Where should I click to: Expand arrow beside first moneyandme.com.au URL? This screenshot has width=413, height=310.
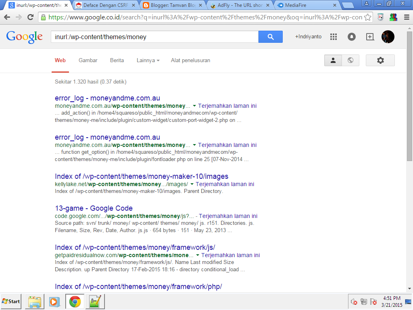click(x=194, y=106)
